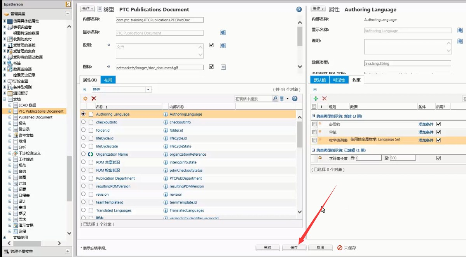Click the Cancel button

point(320,248)
